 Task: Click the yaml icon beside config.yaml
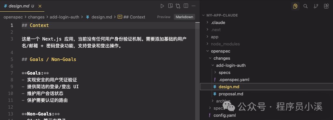(x=210, y=115)
